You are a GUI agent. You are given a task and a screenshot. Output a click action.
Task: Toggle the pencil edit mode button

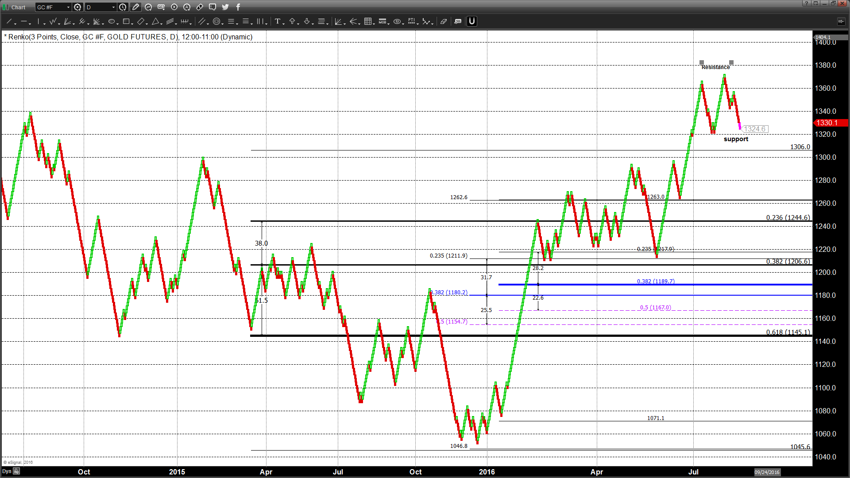[135, 7]
